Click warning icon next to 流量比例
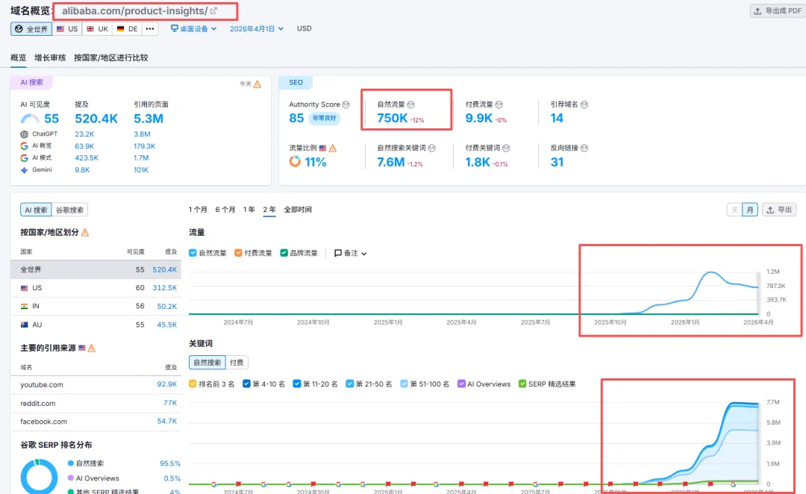The width and height of the screenshot is (806, 494). [333, 148]
